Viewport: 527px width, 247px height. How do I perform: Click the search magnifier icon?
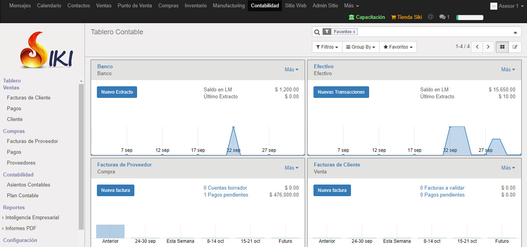tap(317, 32)
